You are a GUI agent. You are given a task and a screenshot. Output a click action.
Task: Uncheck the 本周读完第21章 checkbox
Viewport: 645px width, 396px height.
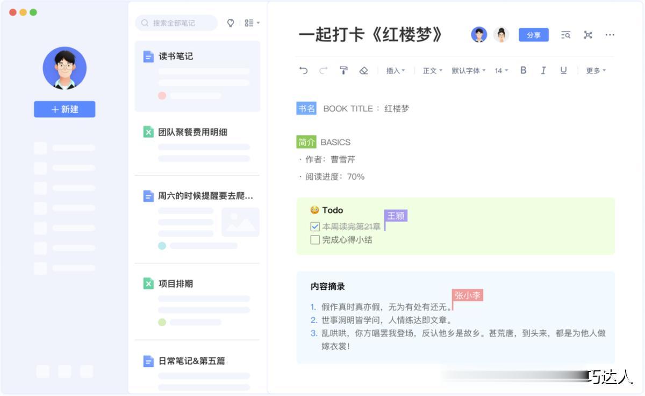coord(315,226)
